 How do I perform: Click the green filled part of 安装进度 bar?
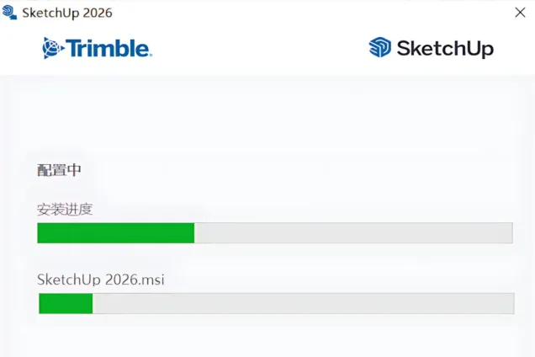115,233
